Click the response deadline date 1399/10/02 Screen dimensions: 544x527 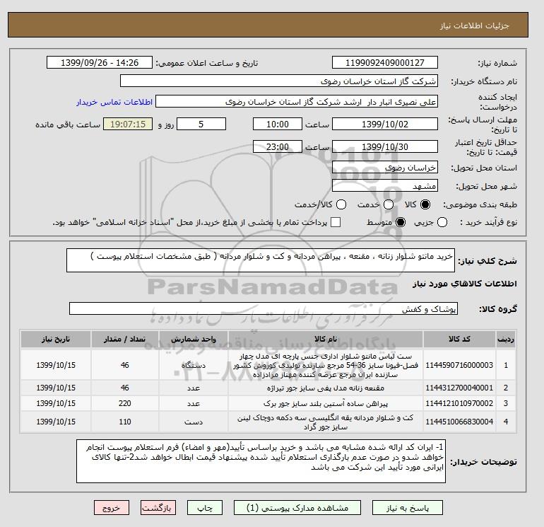tap(385, 124)
